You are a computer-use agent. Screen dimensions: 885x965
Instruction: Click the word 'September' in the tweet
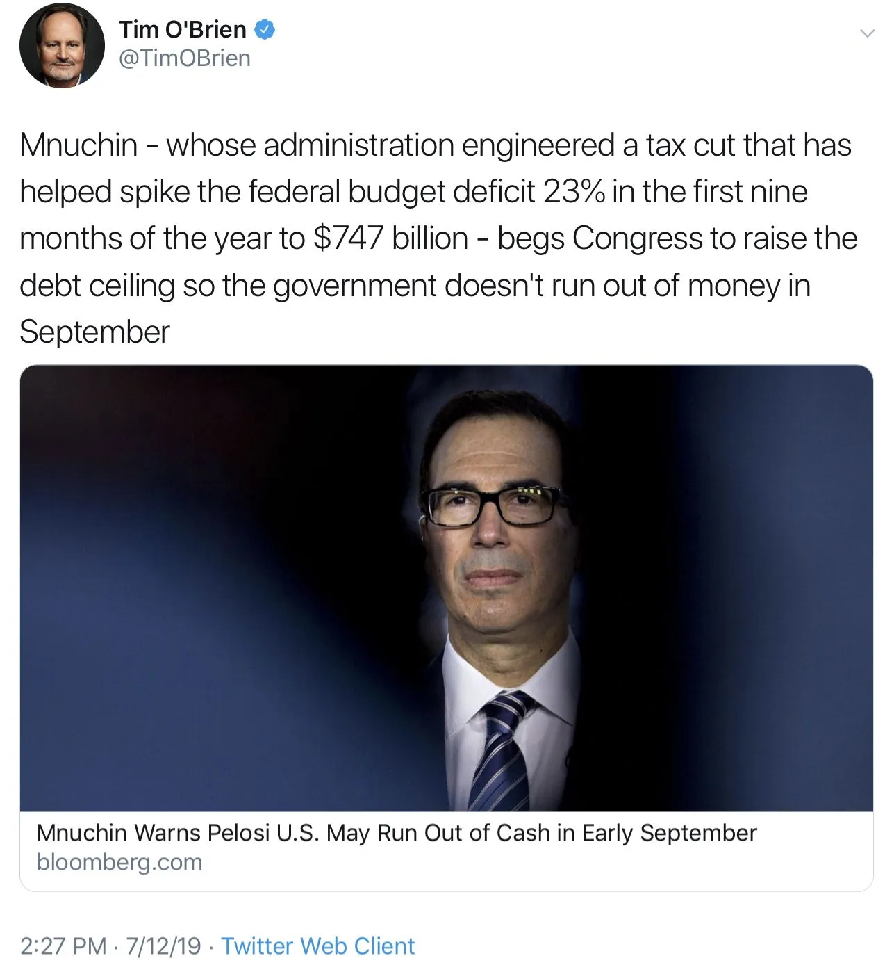tap(94, 332)
